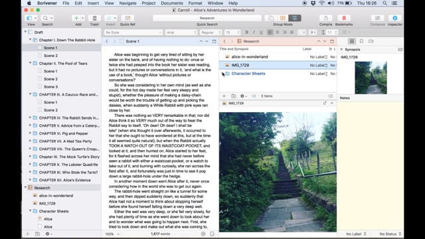Open the 100% zoom dropdown
The width and height of the screenshot is (425, 239).
point(112,234)
